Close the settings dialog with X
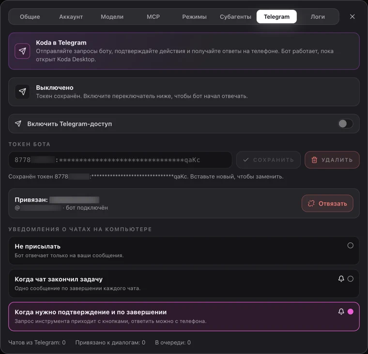 tap(353, 16)
